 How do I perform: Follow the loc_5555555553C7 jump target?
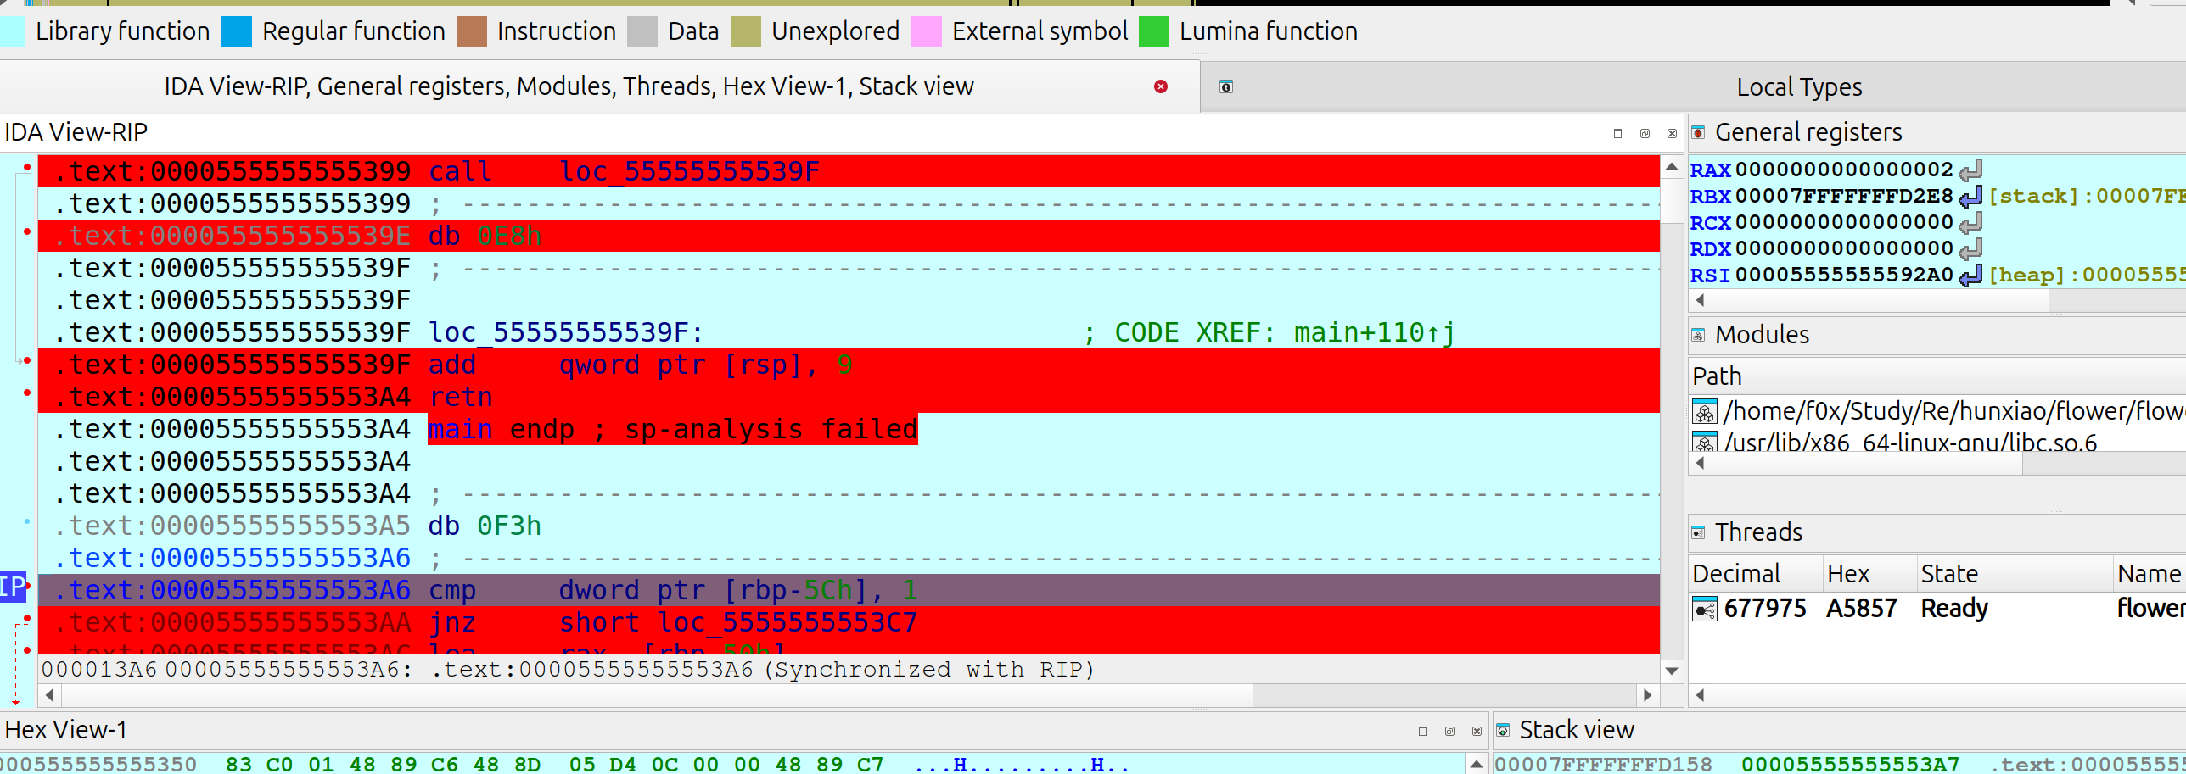(788, 622)
